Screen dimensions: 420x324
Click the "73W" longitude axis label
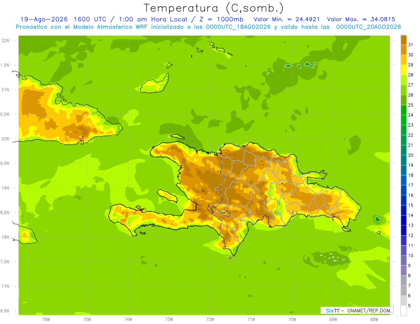pyautogui.click(x=169, y=319)
